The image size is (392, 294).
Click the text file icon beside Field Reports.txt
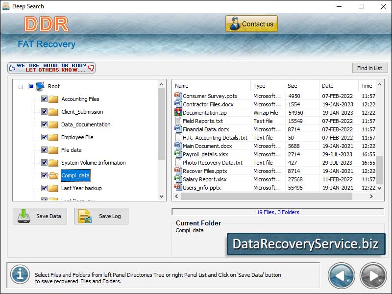pos(177,121)
